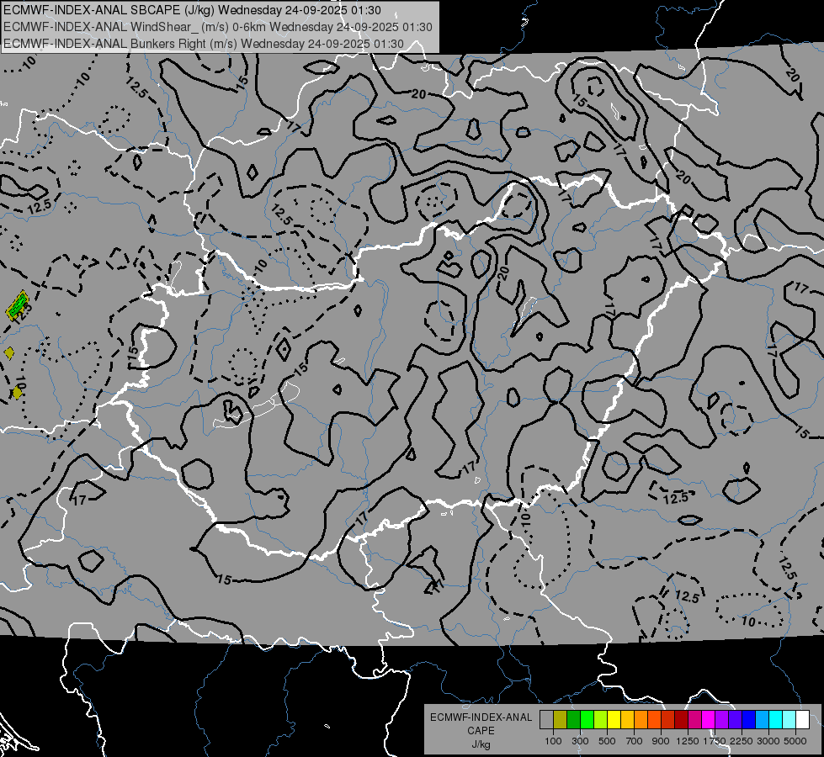Click the 3000 legend tick label

pos(768,741)
